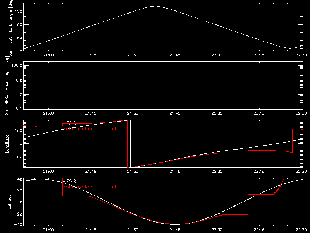Select 22:00 time label under Earth angle plot
This screenshot has width=310, height=233.
(x=217, y=55)
